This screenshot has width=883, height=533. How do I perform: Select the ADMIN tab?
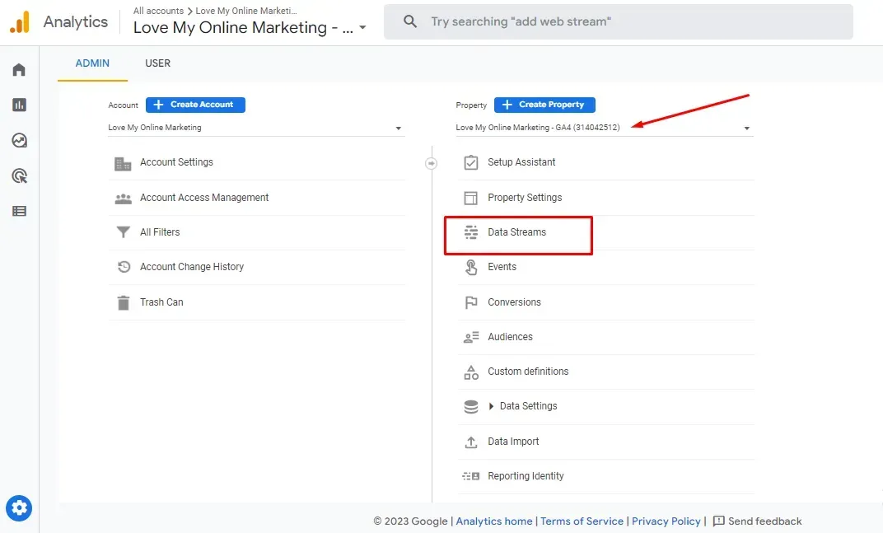coord(92,63)
